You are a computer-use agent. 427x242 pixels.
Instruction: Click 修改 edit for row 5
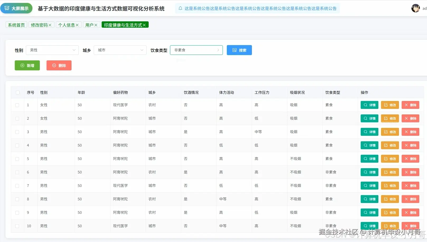pos(390,159)
